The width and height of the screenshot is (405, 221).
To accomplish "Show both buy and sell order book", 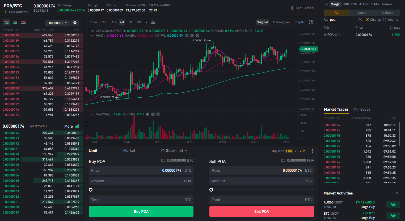I will coord(6,23).
